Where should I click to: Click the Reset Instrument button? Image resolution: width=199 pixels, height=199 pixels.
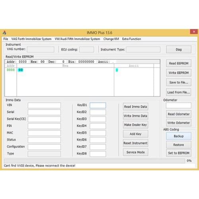click(135, 143)
